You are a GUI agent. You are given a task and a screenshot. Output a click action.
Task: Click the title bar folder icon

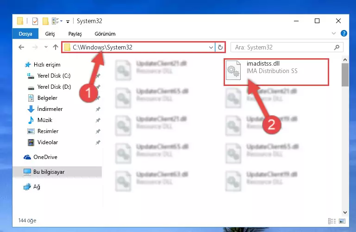tap(20, 21)
